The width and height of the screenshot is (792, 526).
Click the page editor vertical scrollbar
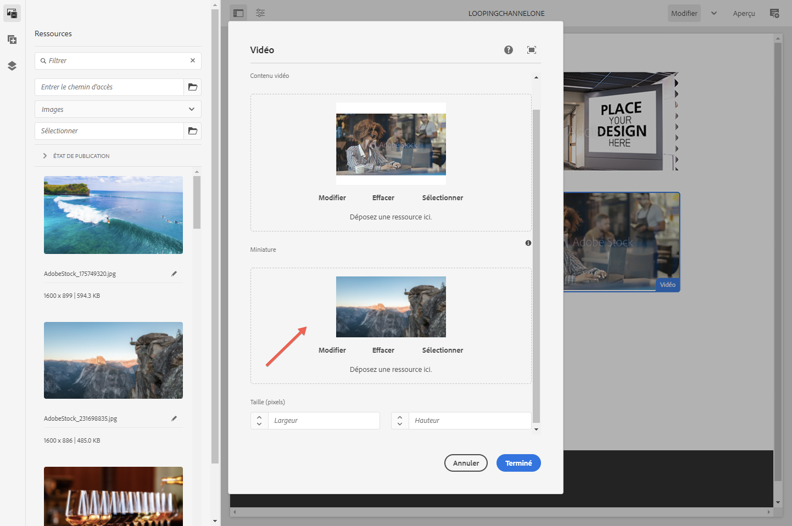778,262
